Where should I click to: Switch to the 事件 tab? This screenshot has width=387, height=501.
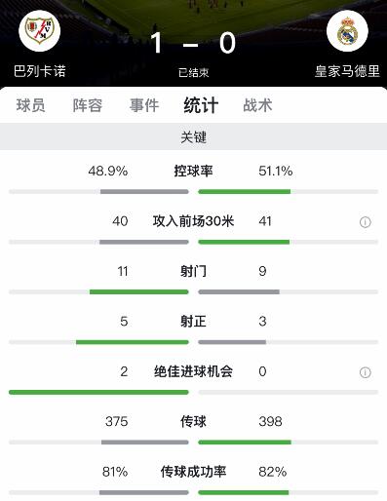pos(144,105)
